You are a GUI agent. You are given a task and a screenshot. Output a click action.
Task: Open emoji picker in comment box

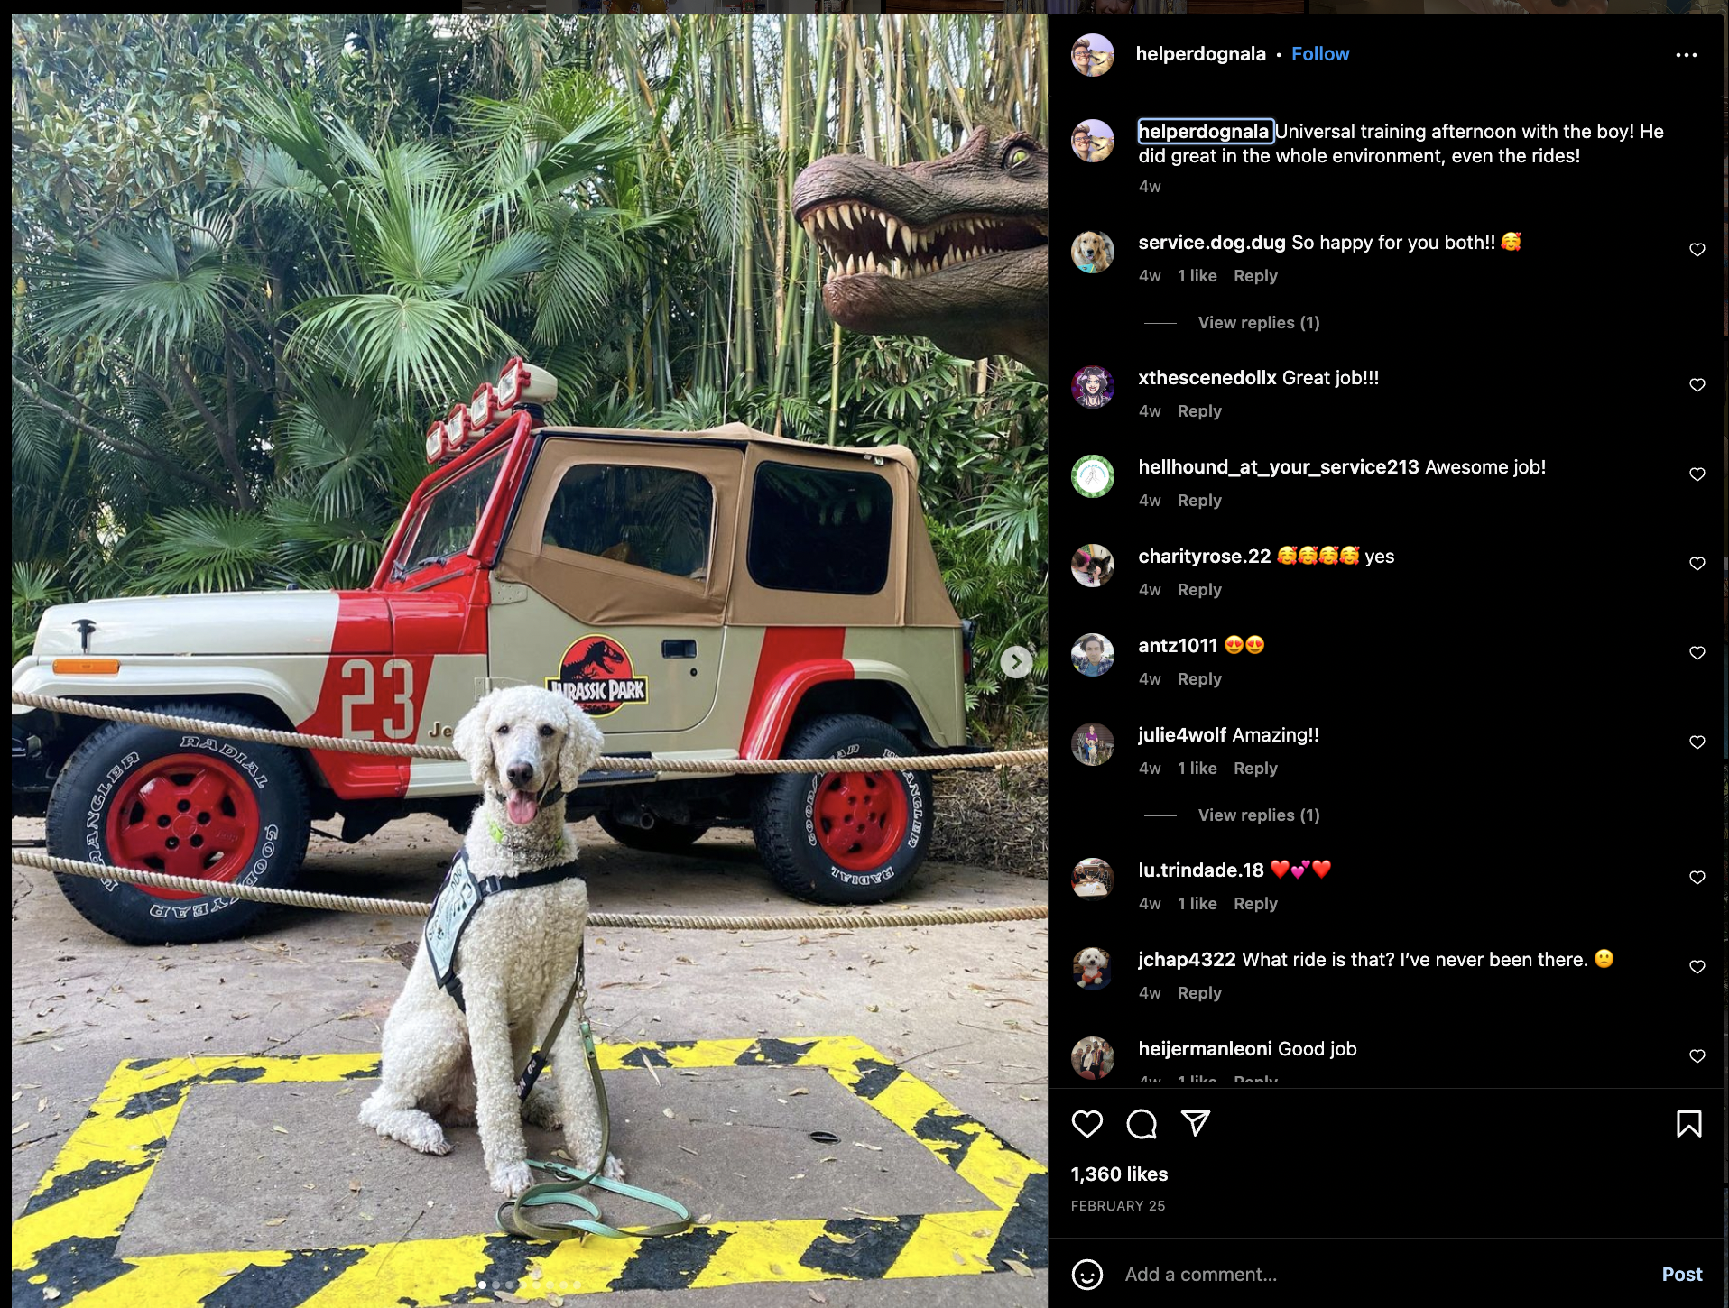coord(1087,1275)
